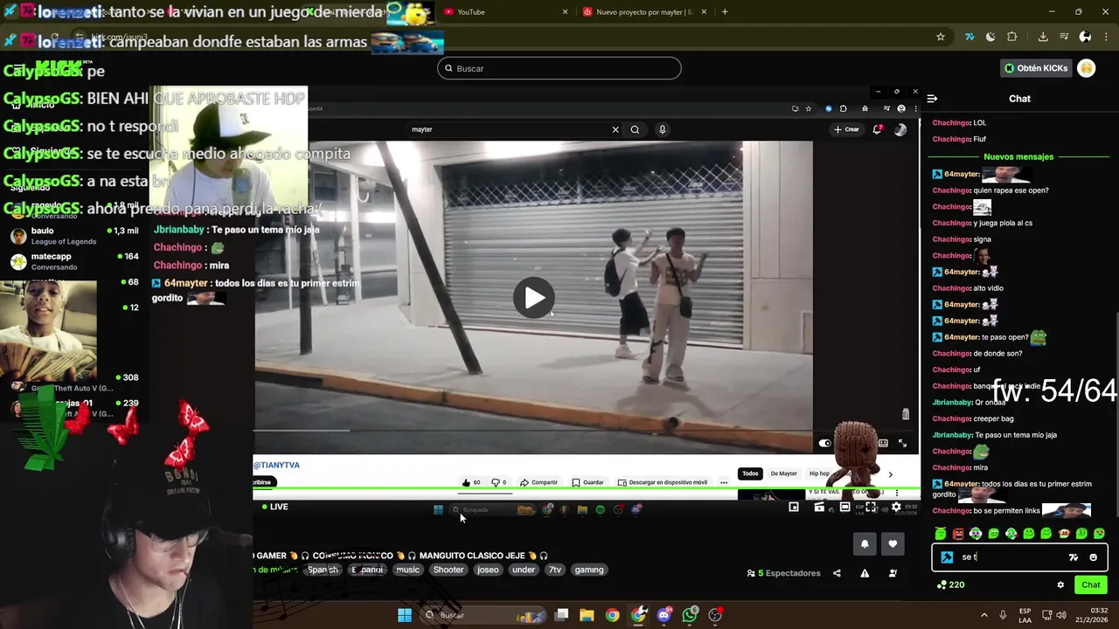Send the message with the Chat button
The width and height of the screenshot is (1119, 629).
click(x=1091, y=584)
